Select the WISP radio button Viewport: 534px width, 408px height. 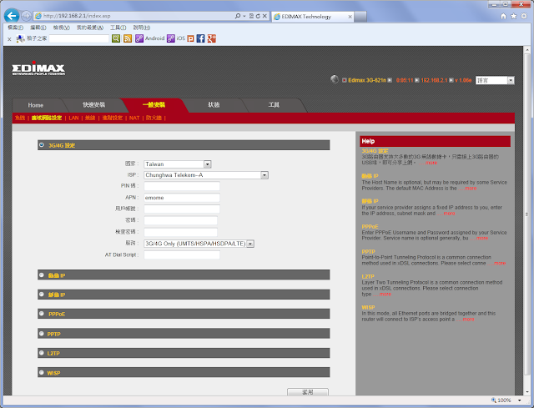(x=42, y=372)
